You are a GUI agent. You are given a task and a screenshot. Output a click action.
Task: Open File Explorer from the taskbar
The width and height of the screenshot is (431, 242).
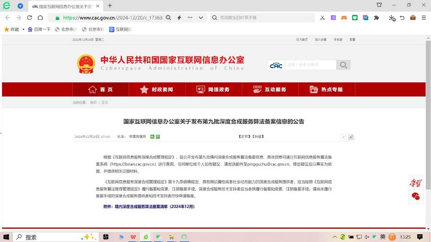click(x=171, y=237)
